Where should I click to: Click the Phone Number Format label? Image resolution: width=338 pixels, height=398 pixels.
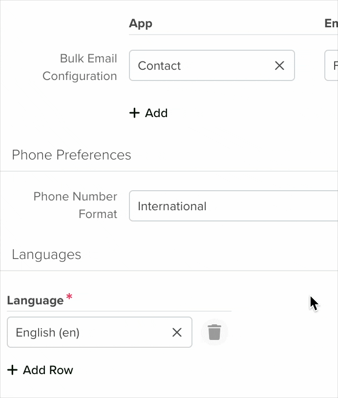pos(75,205)
